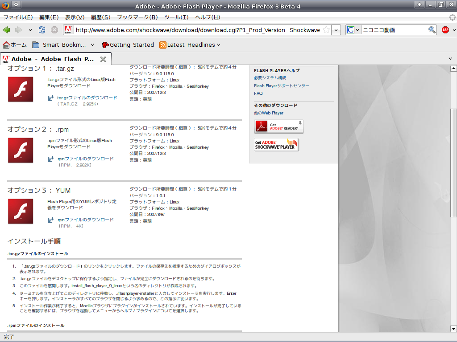This screenshot has height=342, width=457.
Task: Click the その他のダウンロード sidebar heading
Action: (275, 105)
